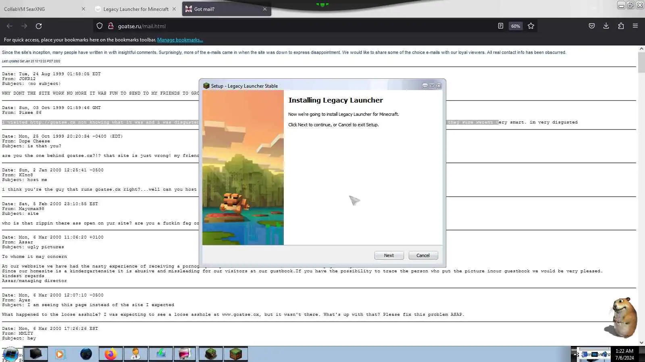This screenshot has width=645, height=362.
Task: Open the clock showing 1:22 AM
Action: coord(624,354)
